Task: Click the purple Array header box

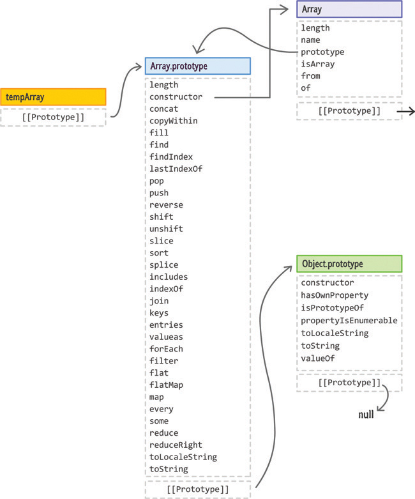Action: click(349, 9)
